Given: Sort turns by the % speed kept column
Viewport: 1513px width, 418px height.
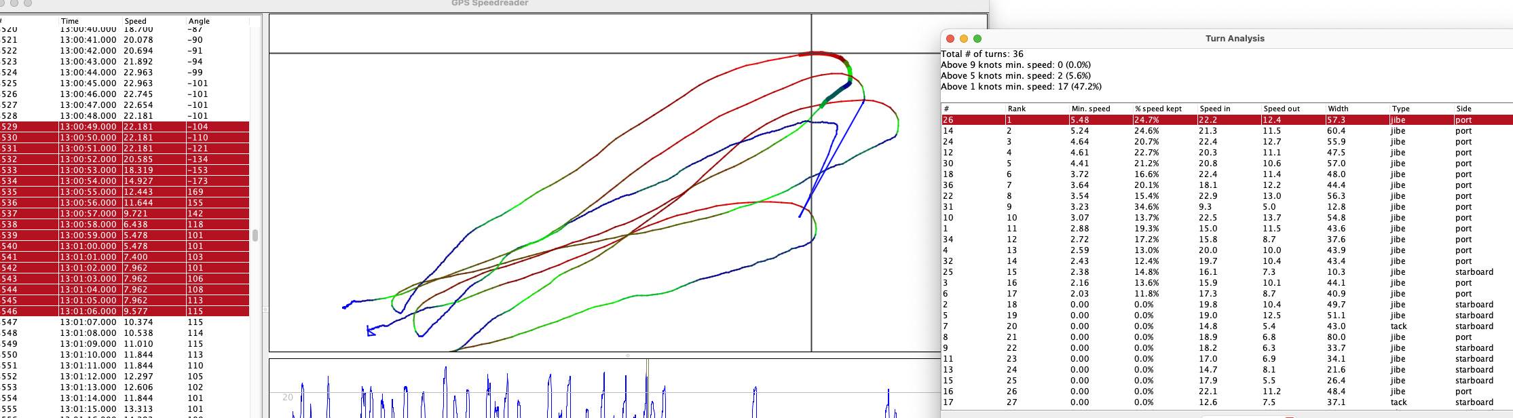Looking at the screenshot, I should tap(1157, 109).
